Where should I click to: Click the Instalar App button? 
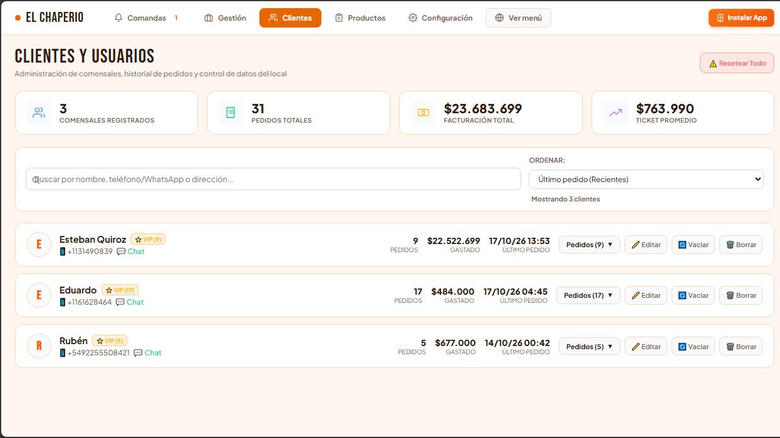(x=741, y=18)
